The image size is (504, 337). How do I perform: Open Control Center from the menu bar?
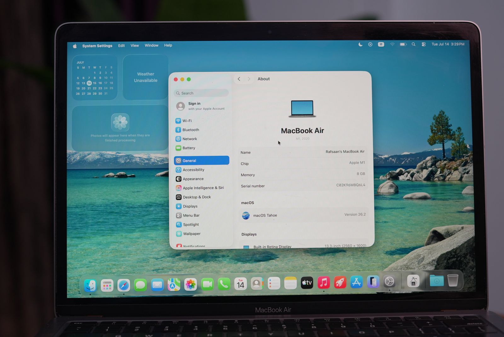(424, 44)
